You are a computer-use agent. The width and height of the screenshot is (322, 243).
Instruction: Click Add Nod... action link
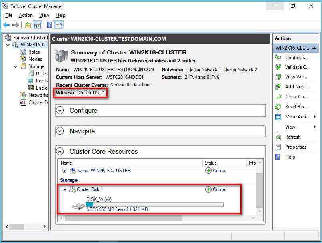296,87
